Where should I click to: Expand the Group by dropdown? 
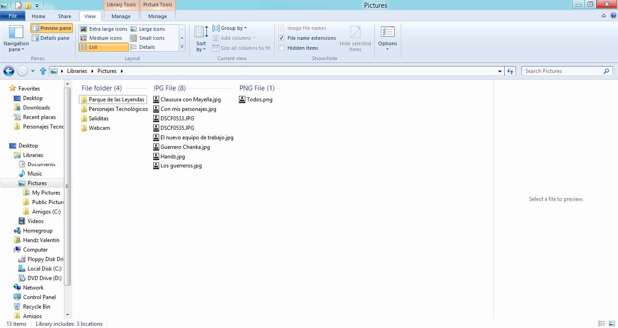230,28
